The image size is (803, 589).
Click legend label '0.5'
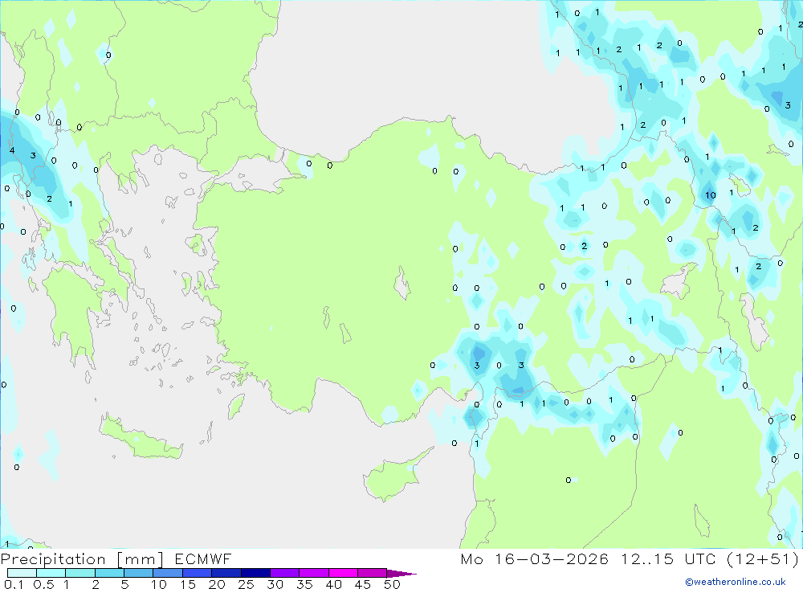43,584
